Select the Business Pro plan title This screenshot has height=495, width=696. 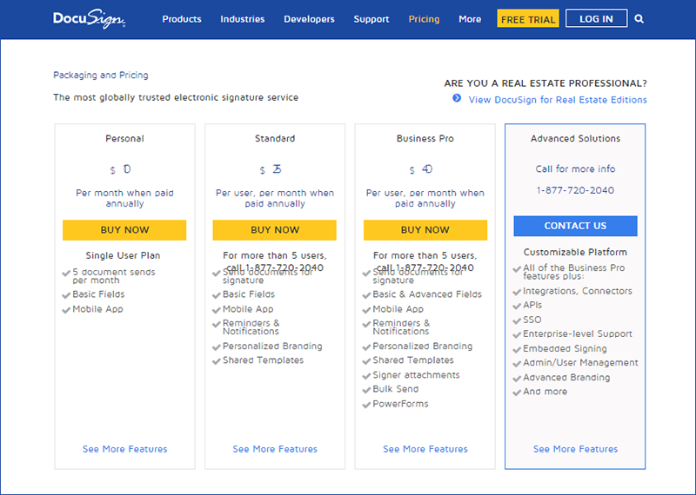[x=425, y=138]
